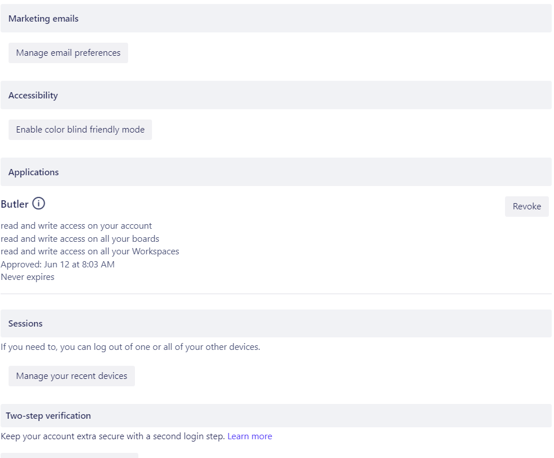The width and height of the screenshot is (554, 458).
Task: Click the log out of devices description text
Action: click(130, 346)
